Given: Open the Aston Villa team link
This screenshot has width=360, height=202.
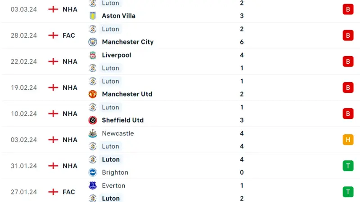Looking at the screenshot, I should pyautogui.click(x=118, y=16).
